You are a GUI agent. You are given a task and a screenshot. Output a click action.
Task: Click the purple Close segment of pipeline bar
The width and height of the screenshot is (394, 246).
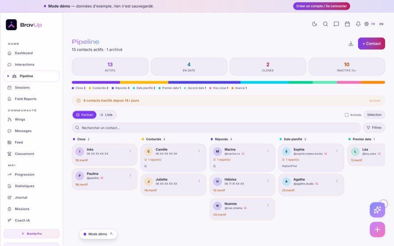(96, 82)
